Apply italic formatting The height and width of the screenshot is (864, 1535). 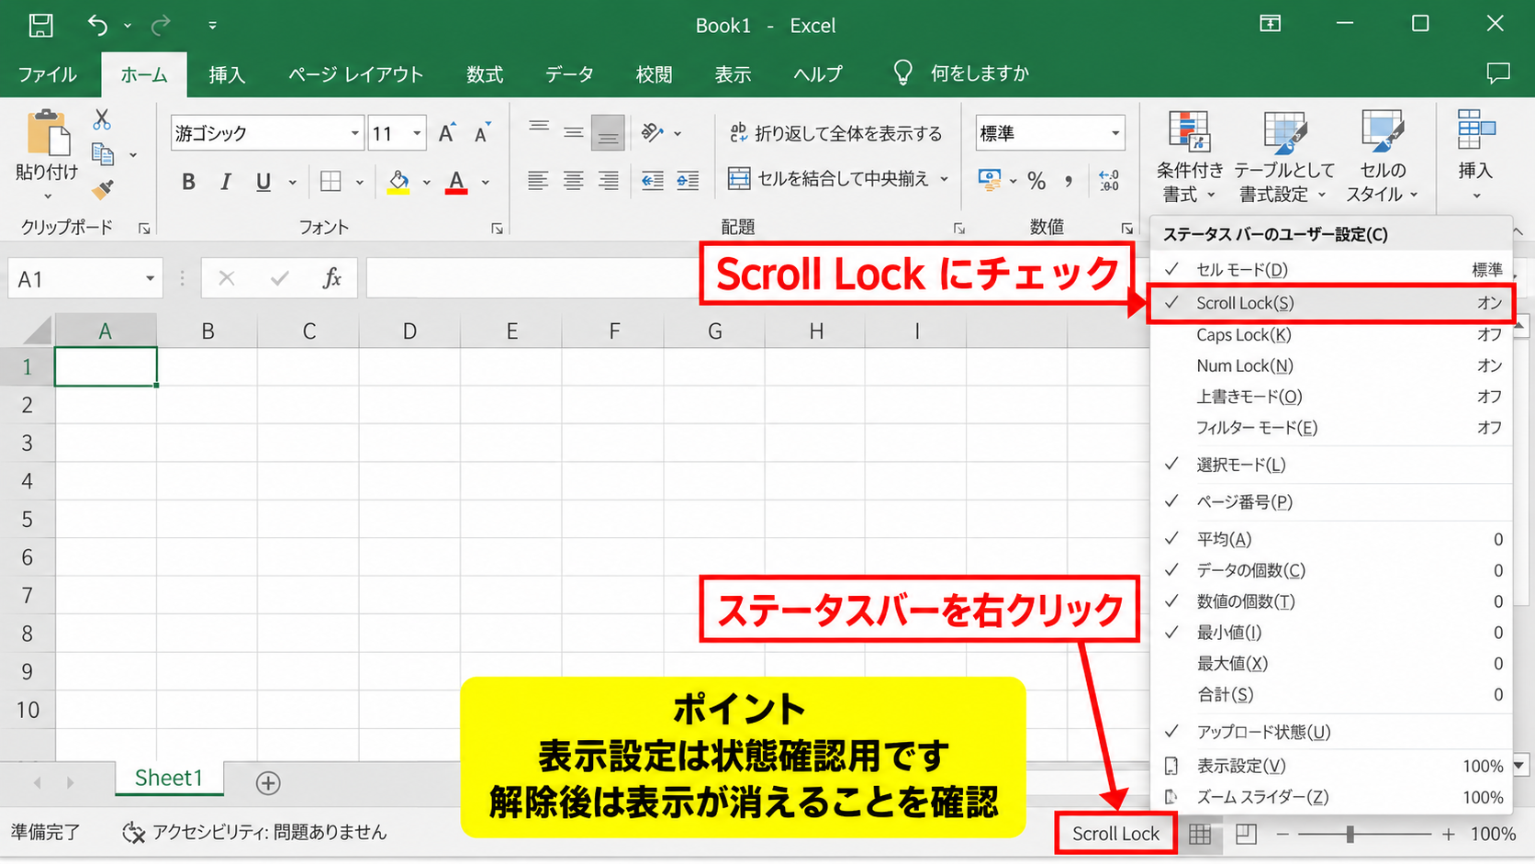pos(225,182)
